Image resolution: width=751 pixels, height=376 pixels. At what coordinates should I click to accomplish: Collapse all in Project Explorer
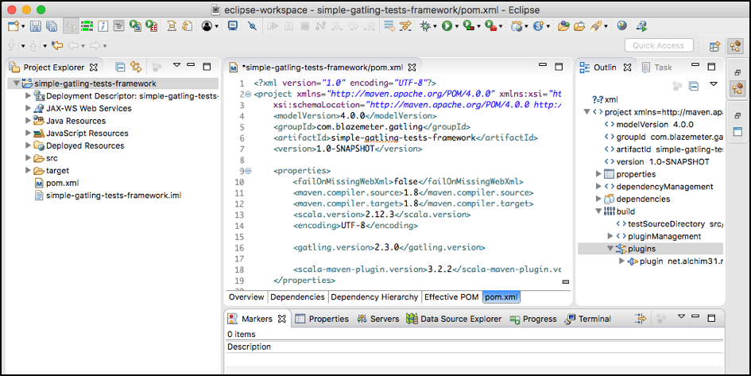click(120, 68)
